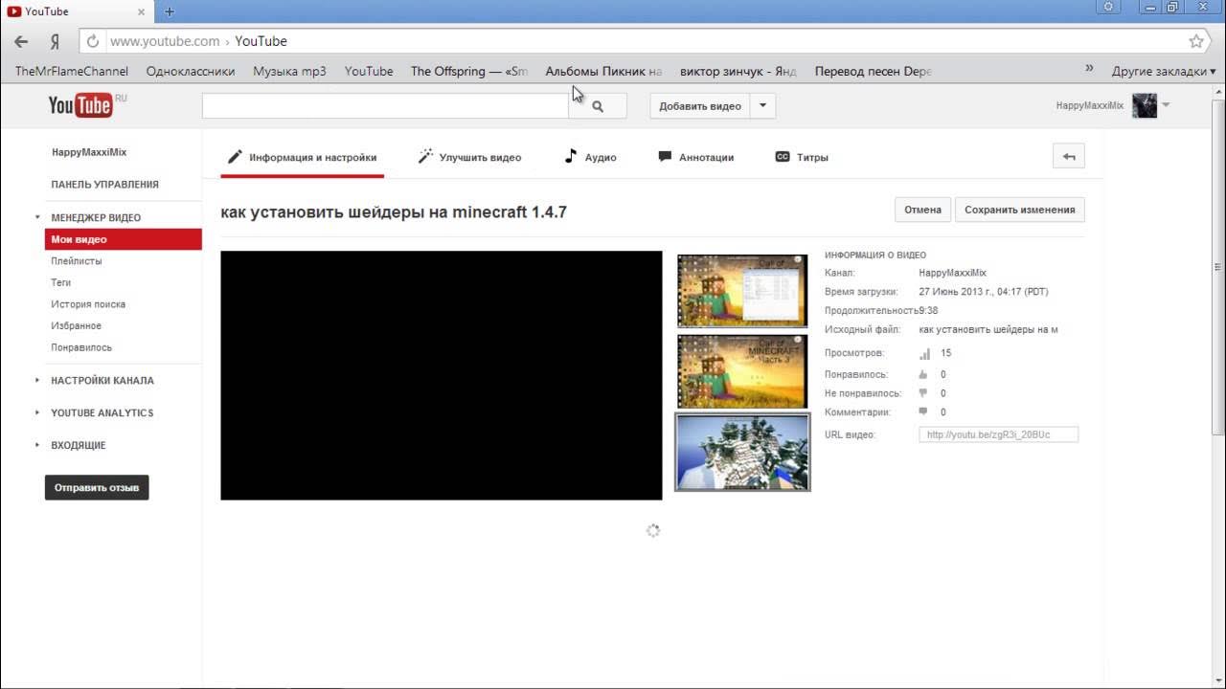Open Плейлисты in sidebar
Screen dimensions: 1226x689
77,261
